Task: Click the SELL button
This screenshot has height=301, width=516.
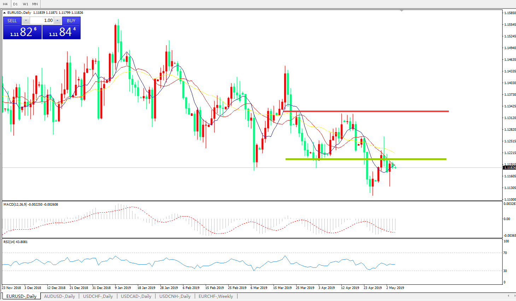Action: pyautogui.click(x=12, y=21)
